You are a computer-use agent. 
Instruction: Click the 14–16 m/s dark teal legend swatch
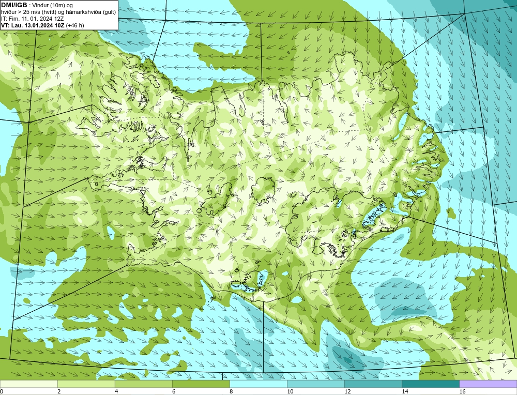coord(431,384)
